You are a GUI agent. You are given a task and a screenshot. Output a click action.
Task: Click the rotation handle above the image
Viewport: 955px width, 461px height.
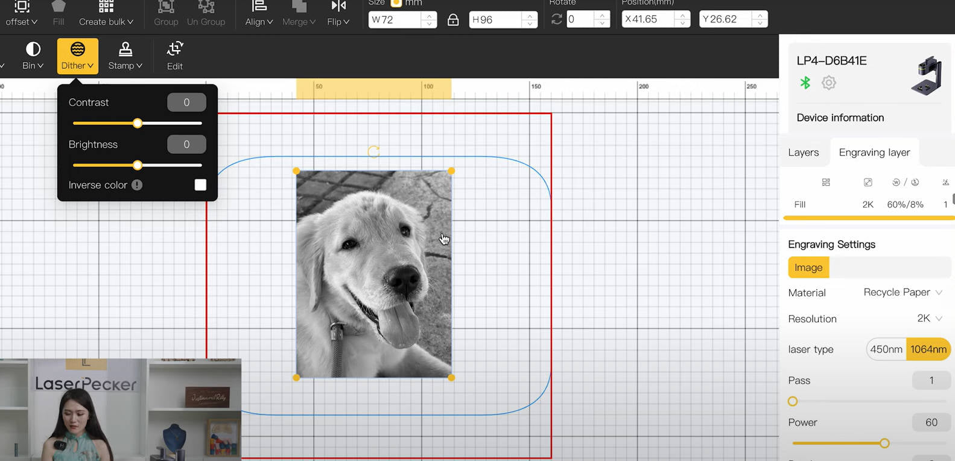click(373, 151)
